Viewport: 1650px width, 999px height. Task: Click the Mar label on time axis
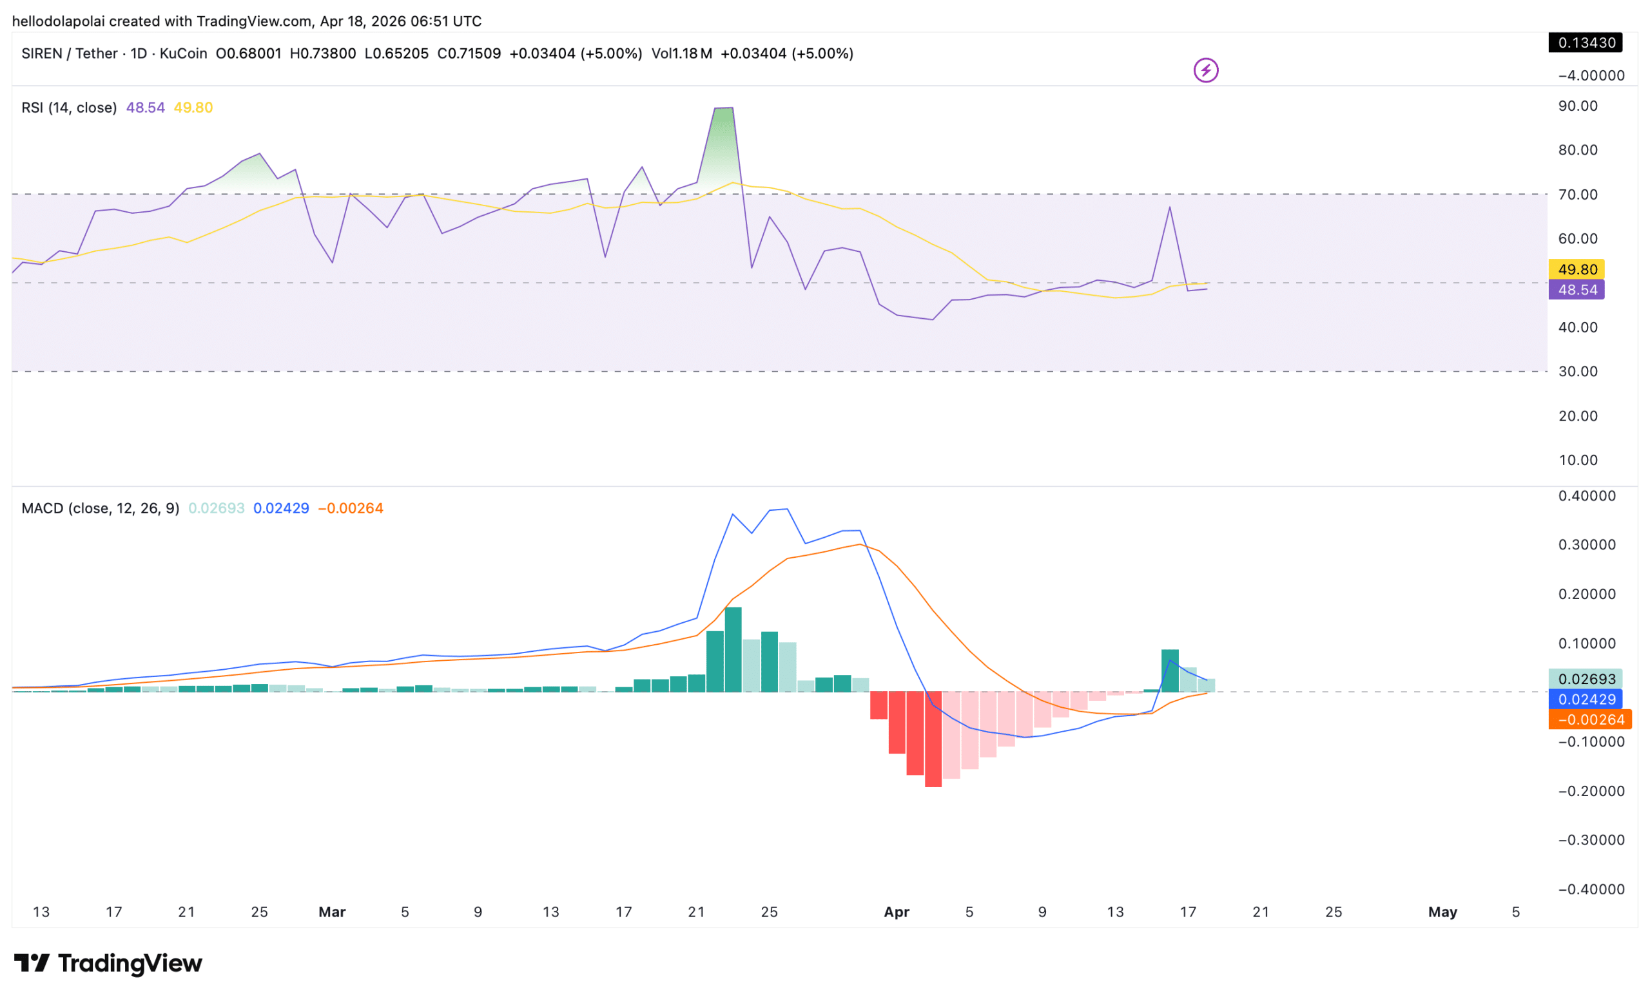click(x=332, y=912)
